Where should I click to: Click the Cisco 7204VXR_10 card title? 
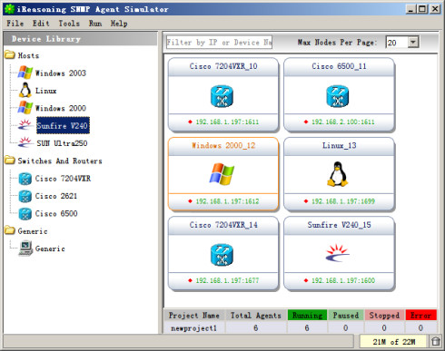click(x=223, y=66)
